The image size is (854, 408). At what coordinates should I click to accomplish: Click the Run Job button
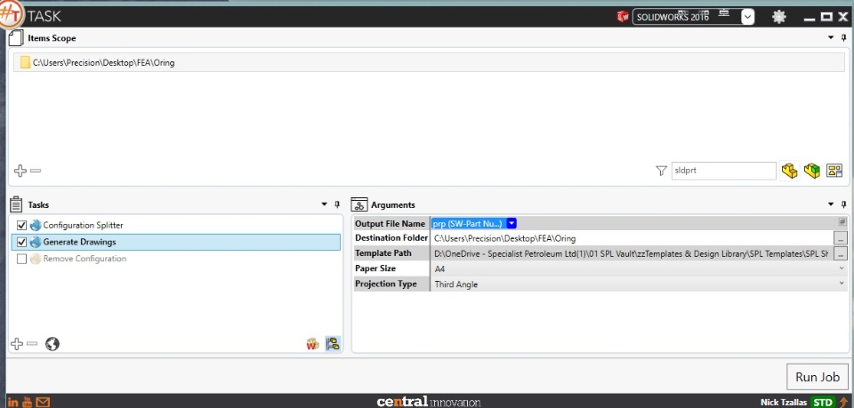point(818,377)
